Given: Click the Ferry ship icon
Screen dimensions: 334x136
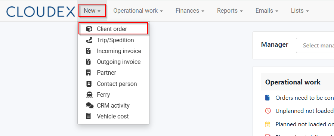Looking at the screenshot, I should point(89,95).
